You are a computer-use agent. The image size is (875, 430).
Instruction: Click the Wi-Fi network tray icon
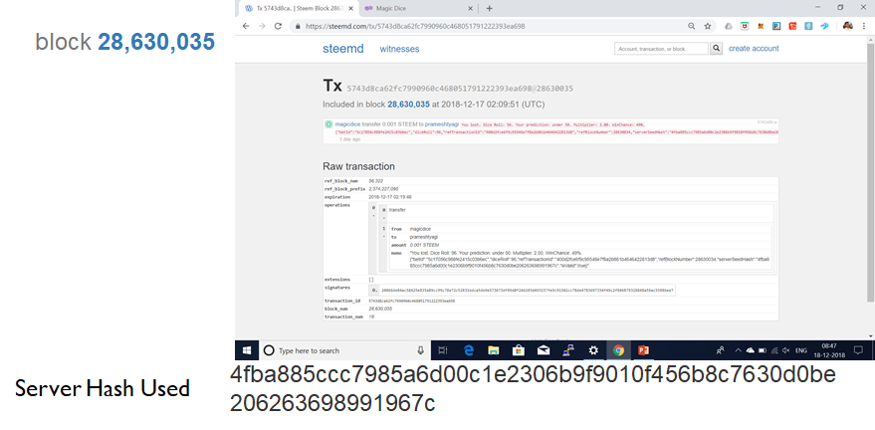pos(774,350)
